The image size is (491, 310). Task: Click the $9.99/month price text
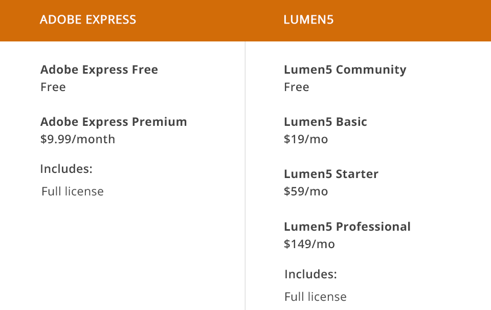pyautogui.click(x=78, y=139)
